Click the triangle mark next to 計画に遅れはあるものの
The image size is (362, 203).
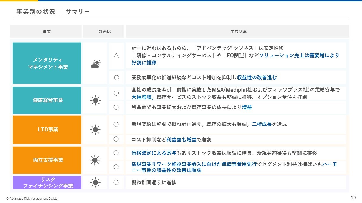tap(116, 56)
